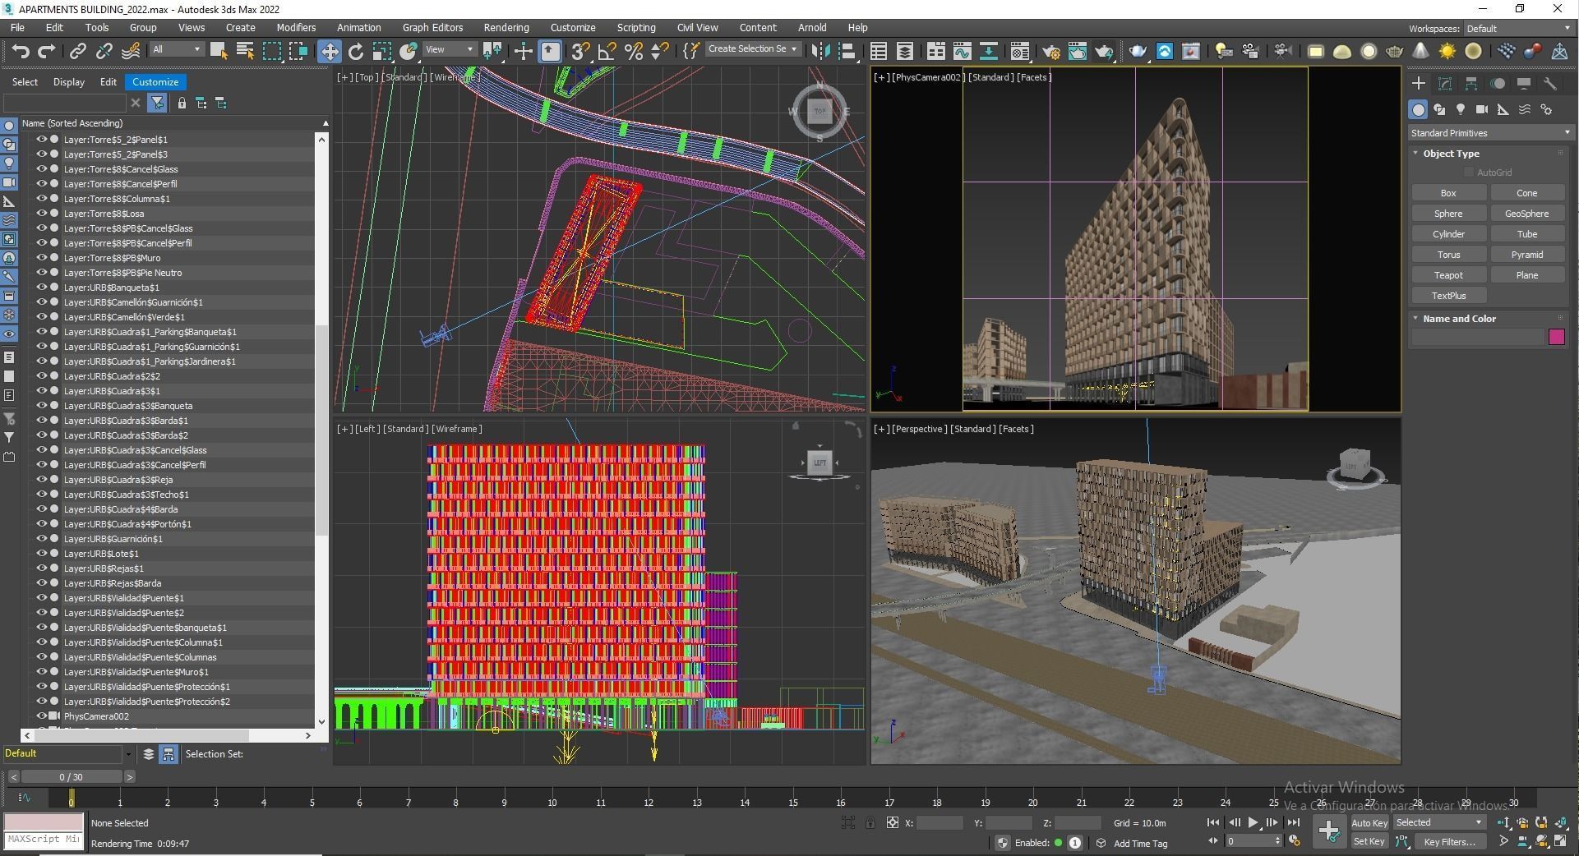Screen dimensions: 1579x856
Task: Click the Top viewport ViewCube
Action: click(x=820, y=111)
